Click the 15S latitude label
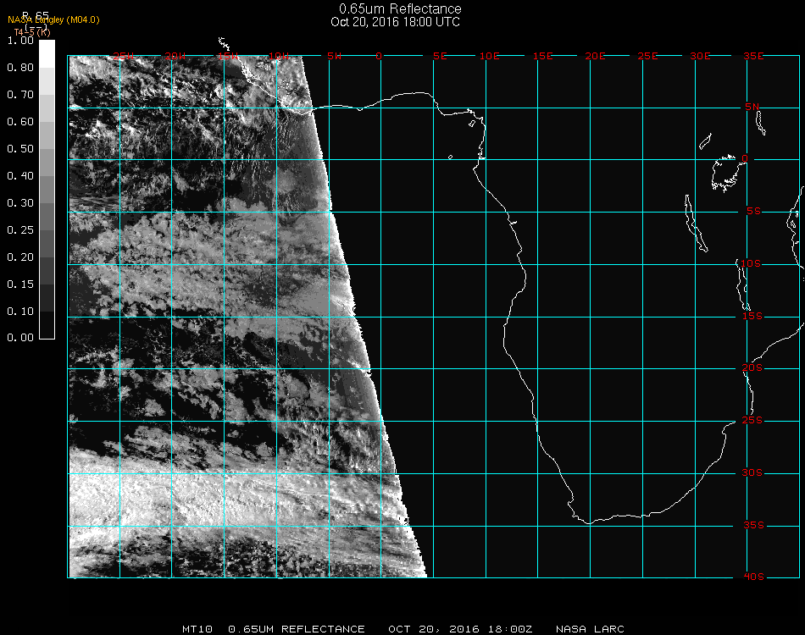Viewport: 805px width, 635px height. [752, 316]
